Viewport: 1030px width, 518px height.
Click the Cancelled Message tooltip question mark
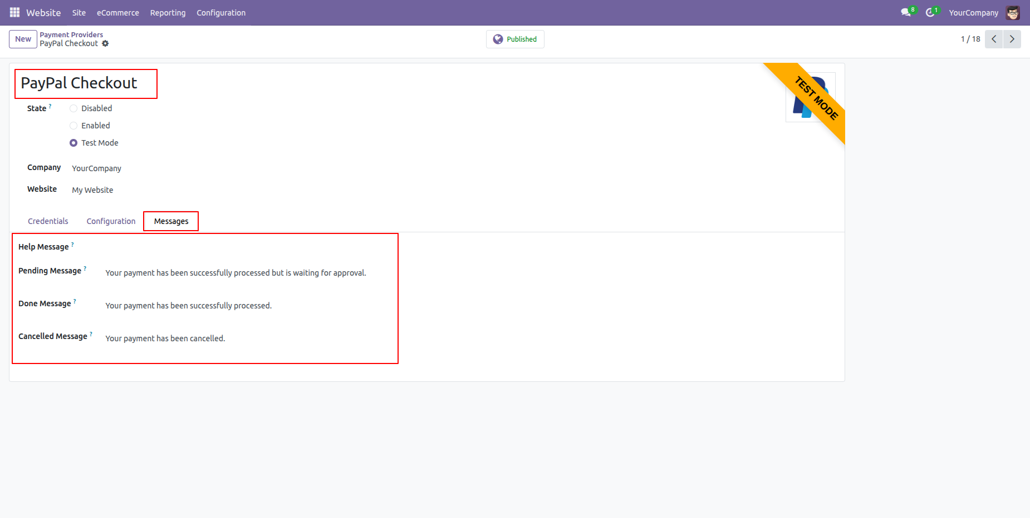pos(91,333)
